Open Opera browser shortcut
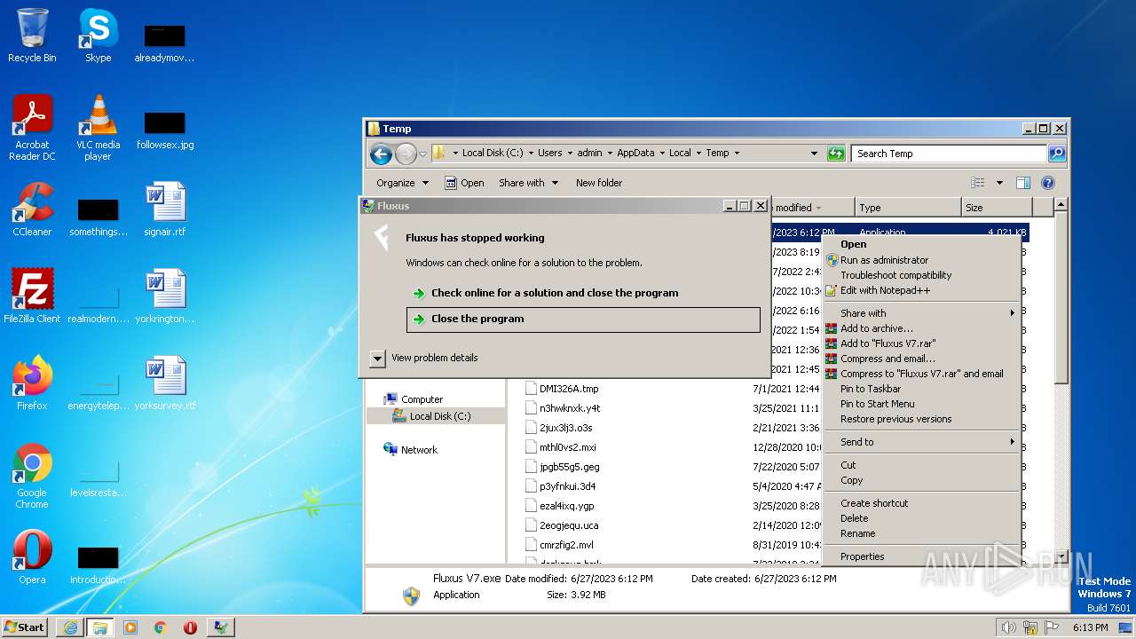Image resolution: width=1136 pixels, height=639 pixels. pyautogui.click(x=32, y=557)
